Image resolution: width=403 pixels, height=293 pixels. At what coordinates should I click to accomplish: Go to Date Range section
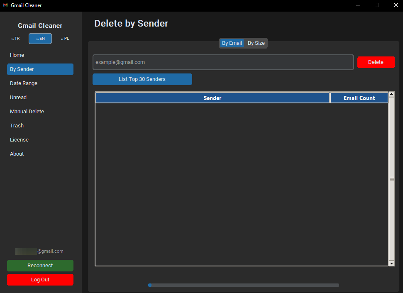(x=40, y=83)
